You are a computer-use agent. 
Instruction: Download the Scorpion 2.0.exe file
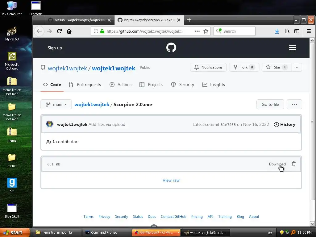tap(277, 164)
